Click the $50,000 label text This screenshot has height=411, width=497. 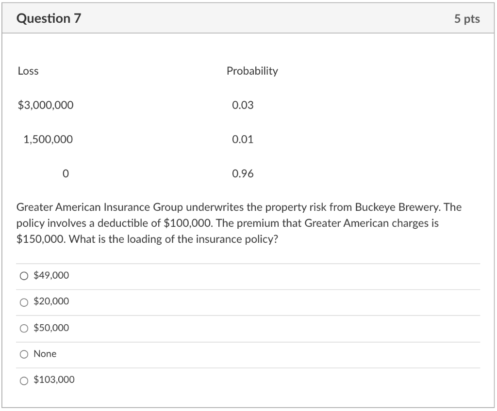(x=50, y=327)
